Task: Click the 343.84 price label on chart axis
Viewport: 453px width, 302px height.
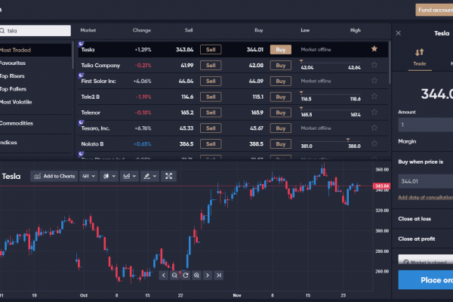Action: point(381,186)
